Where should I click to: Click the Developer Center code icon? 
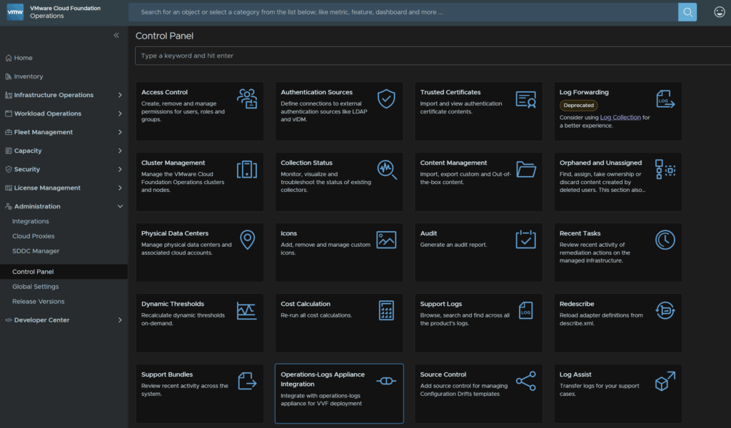click(9, 320)
